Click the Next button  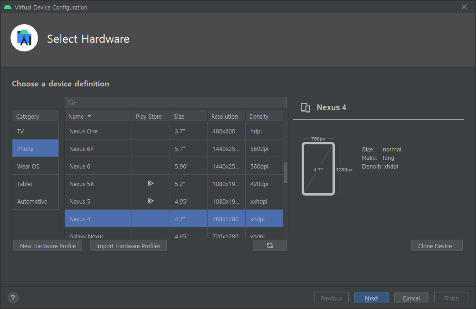click(x=371, y=298)
